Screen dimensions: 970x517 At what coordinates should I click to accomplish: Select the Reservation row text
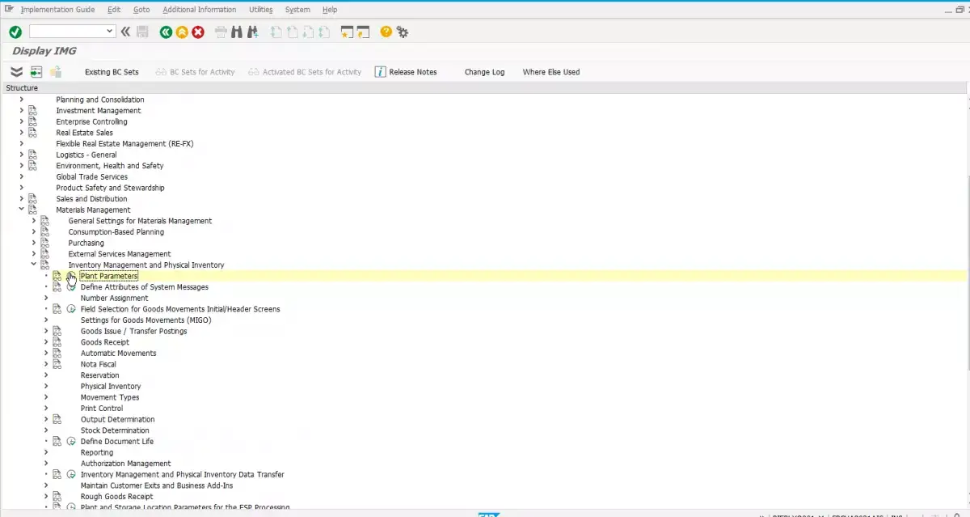(99, 375)
